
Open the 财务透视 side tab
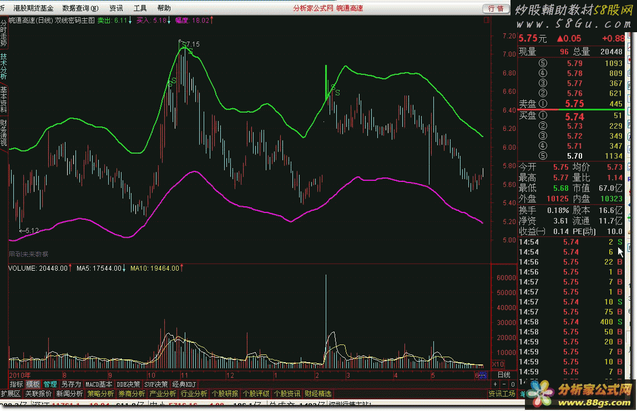click(x=4, y=133)
